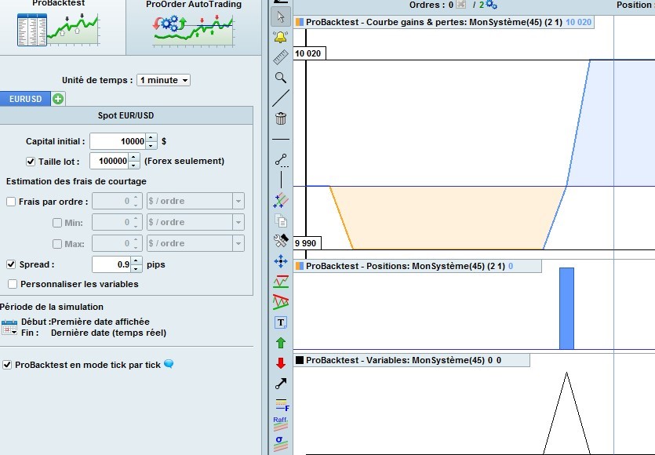
Task: Enable the Max fee checkbox
Action: pos(57,244)
